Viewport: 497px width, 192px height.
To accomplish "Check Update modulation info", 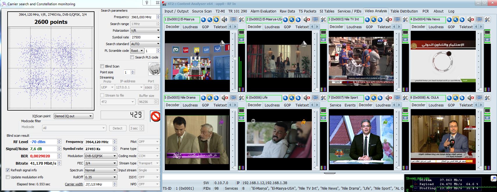I will [8, 177].
